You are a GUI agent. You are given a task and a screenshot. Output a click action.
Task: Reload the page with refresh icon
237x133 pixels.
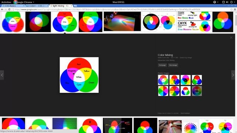(9, 9)
